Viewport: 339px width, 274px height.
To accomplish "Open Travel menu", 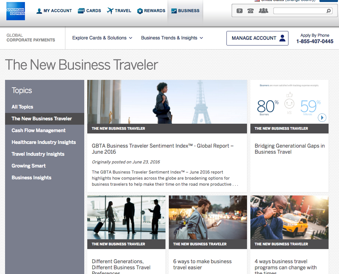I will click(x=119, y=11).
